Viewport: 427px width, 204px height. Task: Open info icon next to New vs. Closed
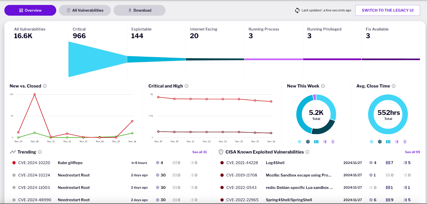[45, 86]
